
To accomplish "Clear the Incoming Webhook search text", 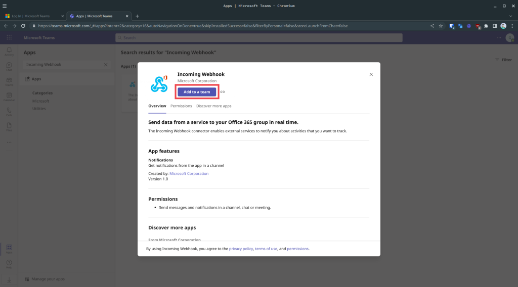I will coord(106,65).
